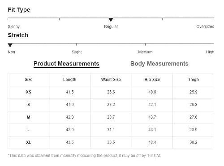Click the Waist Size column header
Viewport: 224px width, 166px height.
111,80
